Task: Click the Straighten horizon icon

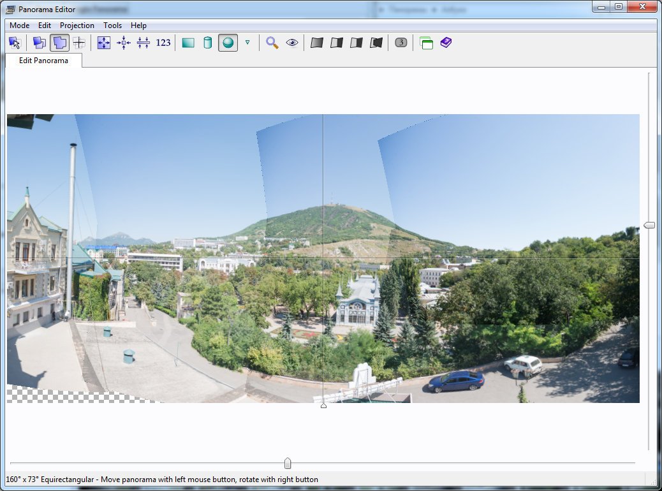Action: pyautogui.click(x=143, y=43)
